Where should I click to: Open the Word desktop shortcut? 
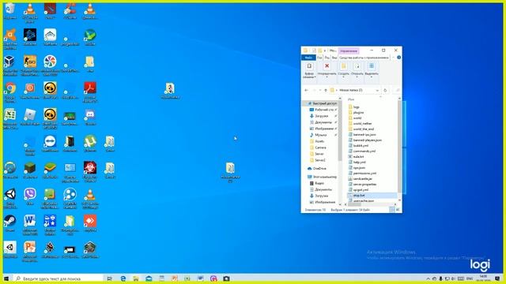coord(30,224)
